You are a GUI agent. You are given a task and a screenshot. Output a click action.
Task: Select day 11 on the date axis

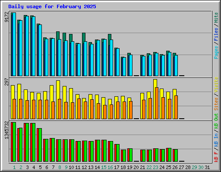(78, 167)
